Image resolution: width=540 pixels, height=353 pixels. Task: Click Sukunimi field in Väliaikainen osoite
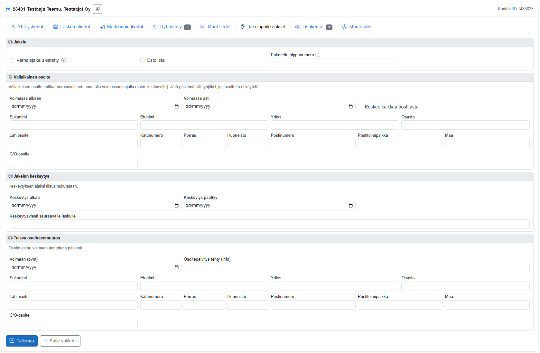pos(74,125)
